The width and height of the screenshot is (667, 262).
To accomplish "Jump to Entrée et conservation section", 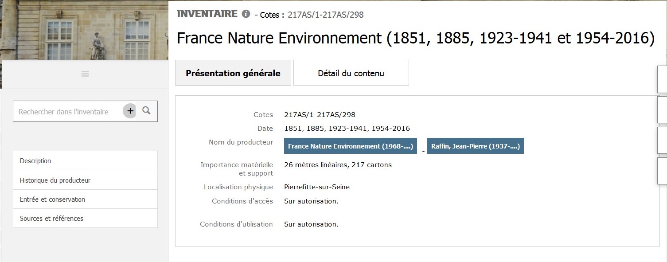I will [85, 199].
